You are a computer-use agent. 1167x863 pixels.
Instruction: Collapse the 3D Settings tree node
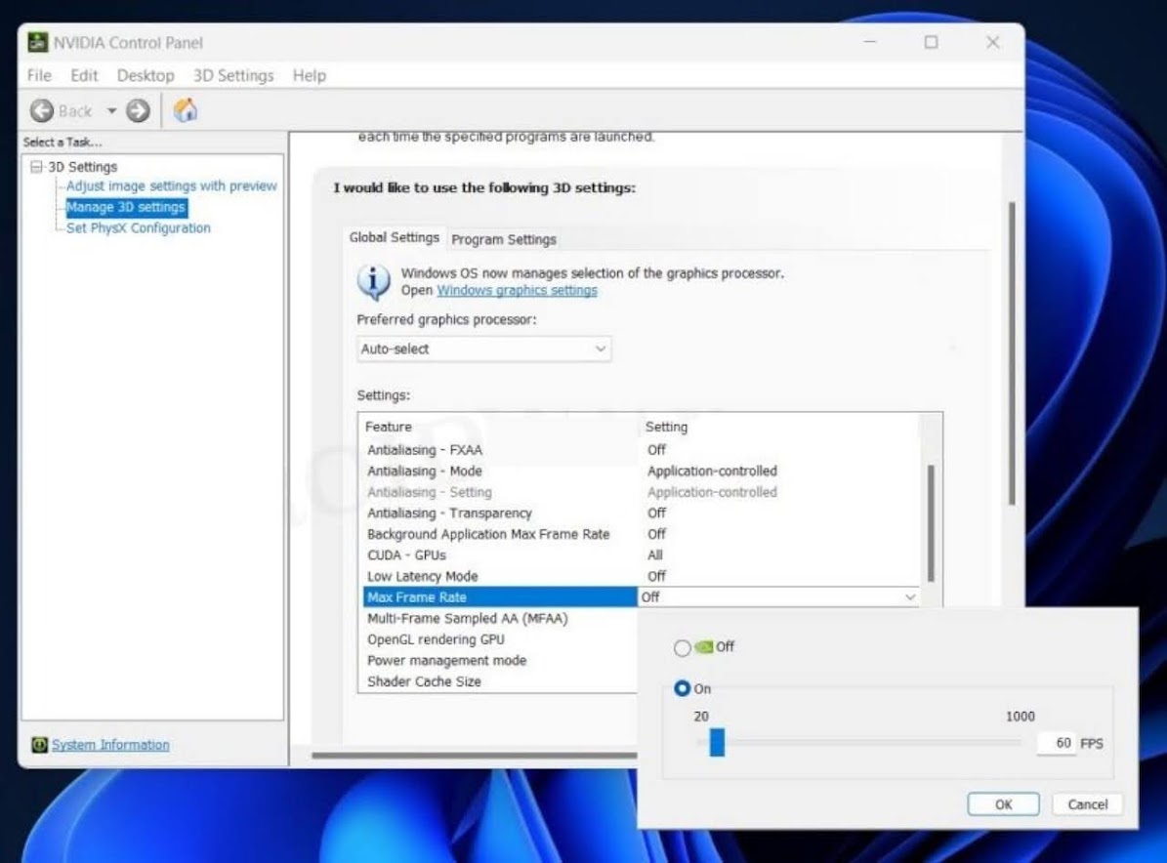pyautogui.click(x=36, y=167)
